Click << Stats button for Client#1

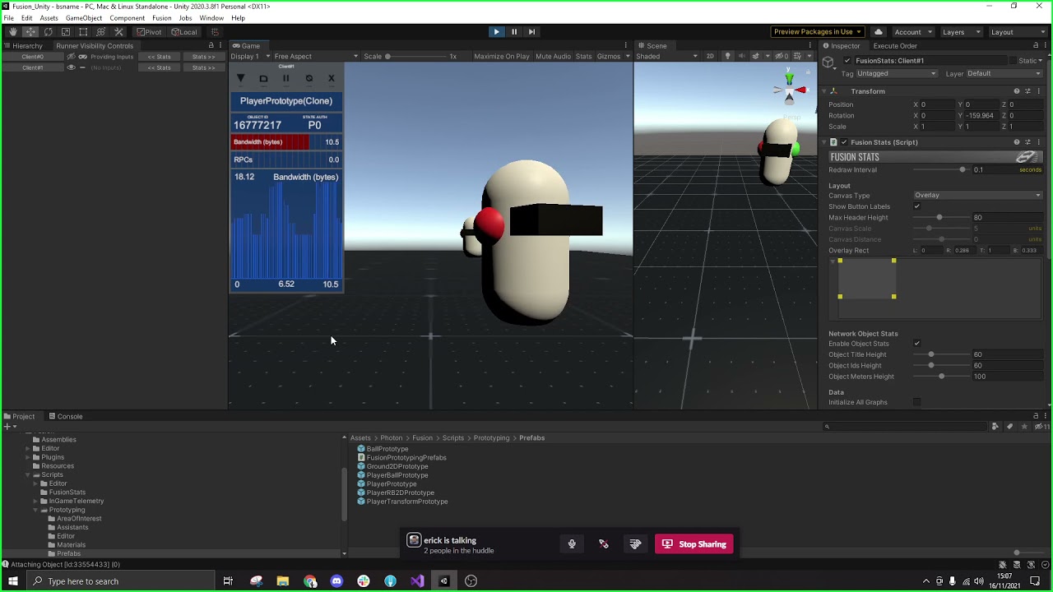tap(159, 67)
